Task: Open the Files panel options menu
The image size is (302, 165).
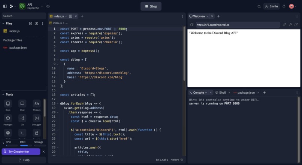Action: (x=42, y=24)
